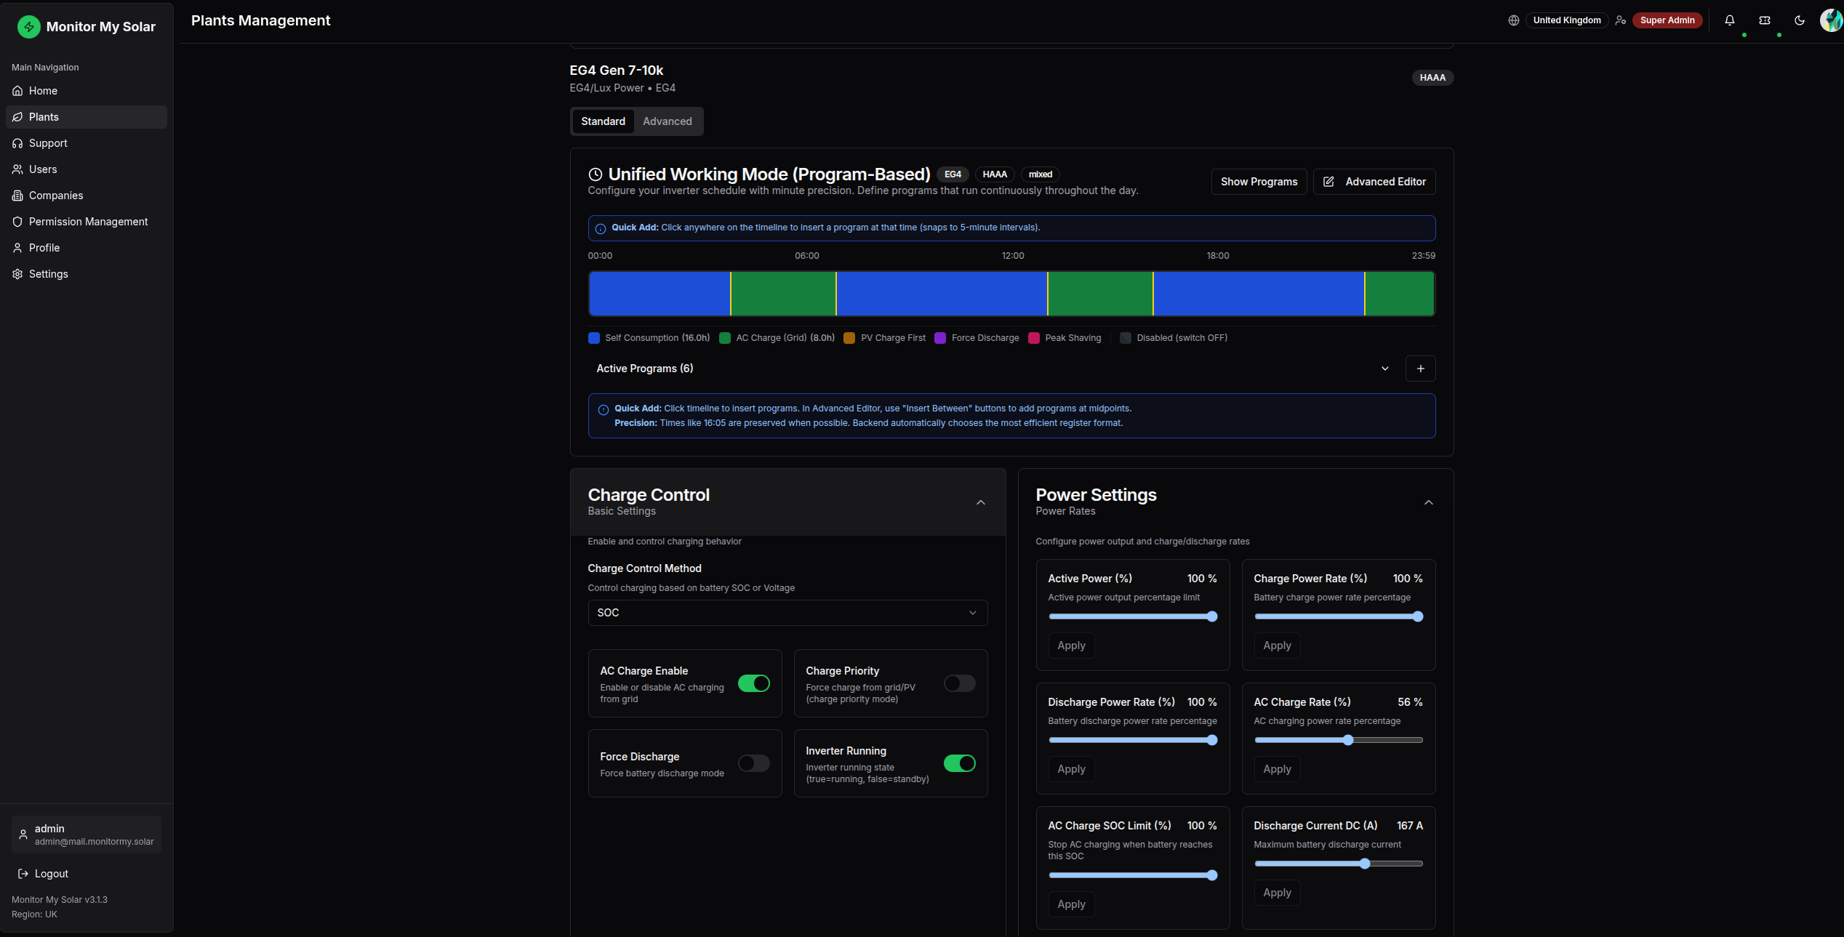Click the globe region icon

1514,20
